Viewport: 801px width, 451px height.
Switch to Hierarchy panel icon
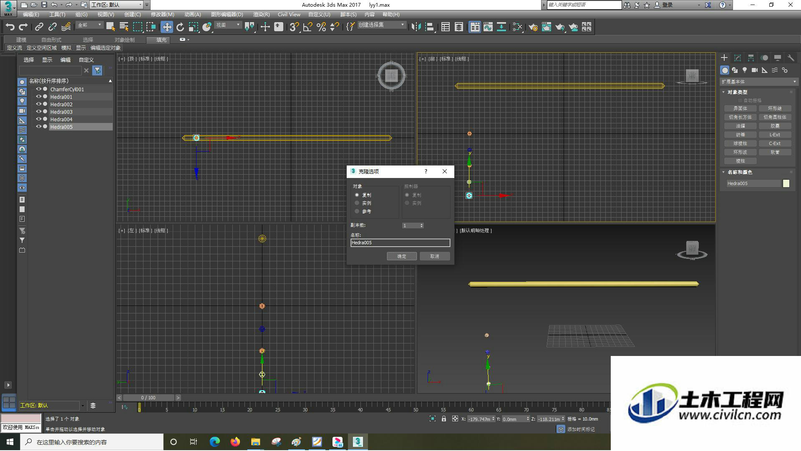pos(751,58)
